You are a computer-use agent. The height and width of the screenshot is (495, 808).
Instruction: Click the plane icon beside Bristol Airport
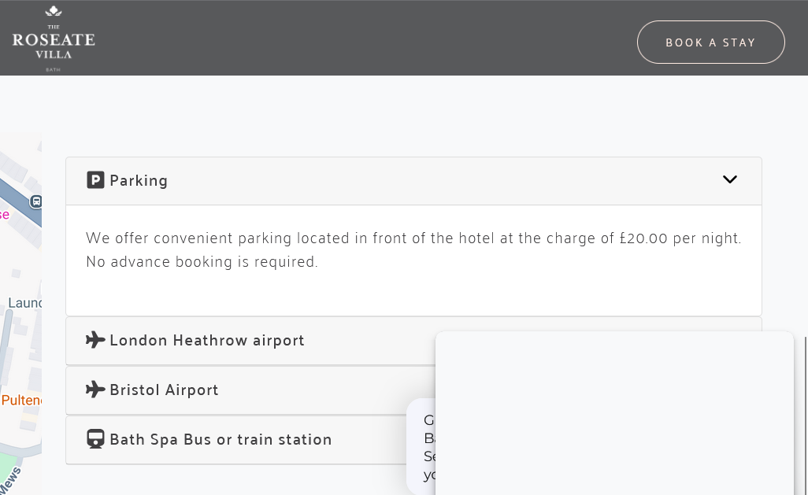point(95,390)
